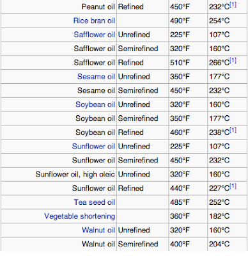Viewport: 248px width, 256px height.
Task: Open the Vegetable shortening link
Action: (79, 216)
